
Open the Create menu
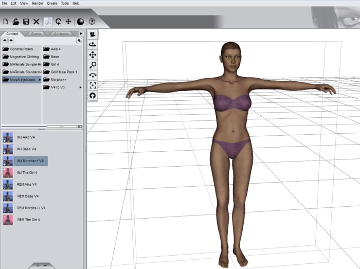[x=52, y=3]
